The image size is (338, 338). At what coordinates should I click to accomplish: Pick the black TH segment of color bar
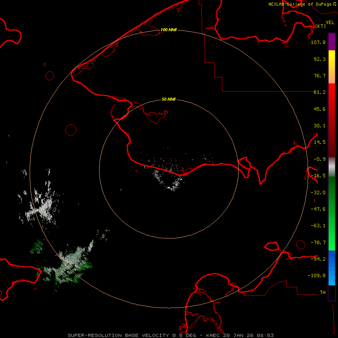(332, 293)
